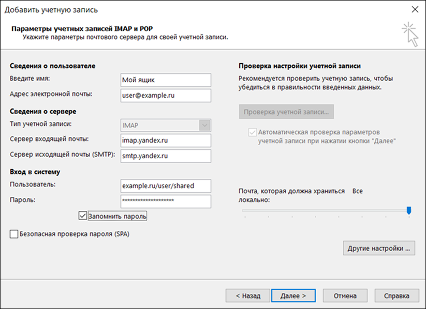
Task: Click the 'Введите имя' name field
Action: tap(165, 80)
